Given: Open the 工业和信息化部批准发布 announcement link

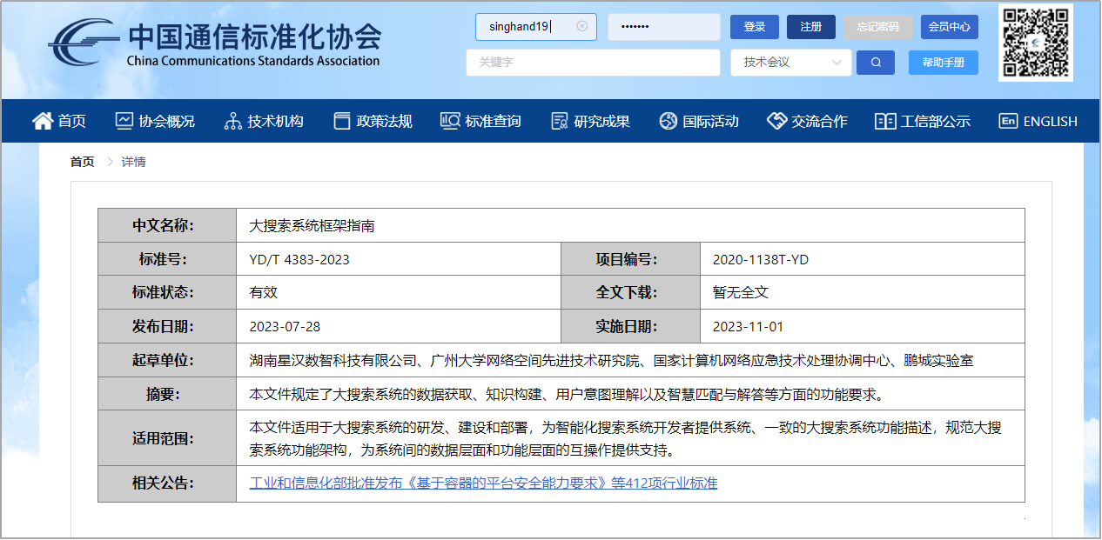Looking at the screenshot, I should (483, 483).
